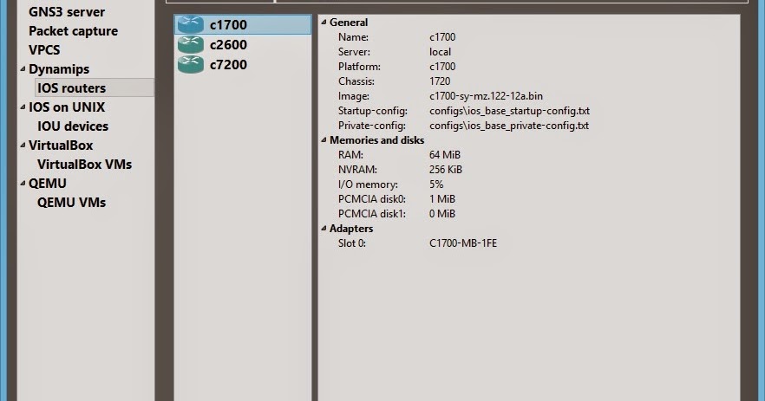Viewport: 765px width, 401px height.
Task: Open VPCS preferences page
Action: pyautogui.click(x=44, y=49)
